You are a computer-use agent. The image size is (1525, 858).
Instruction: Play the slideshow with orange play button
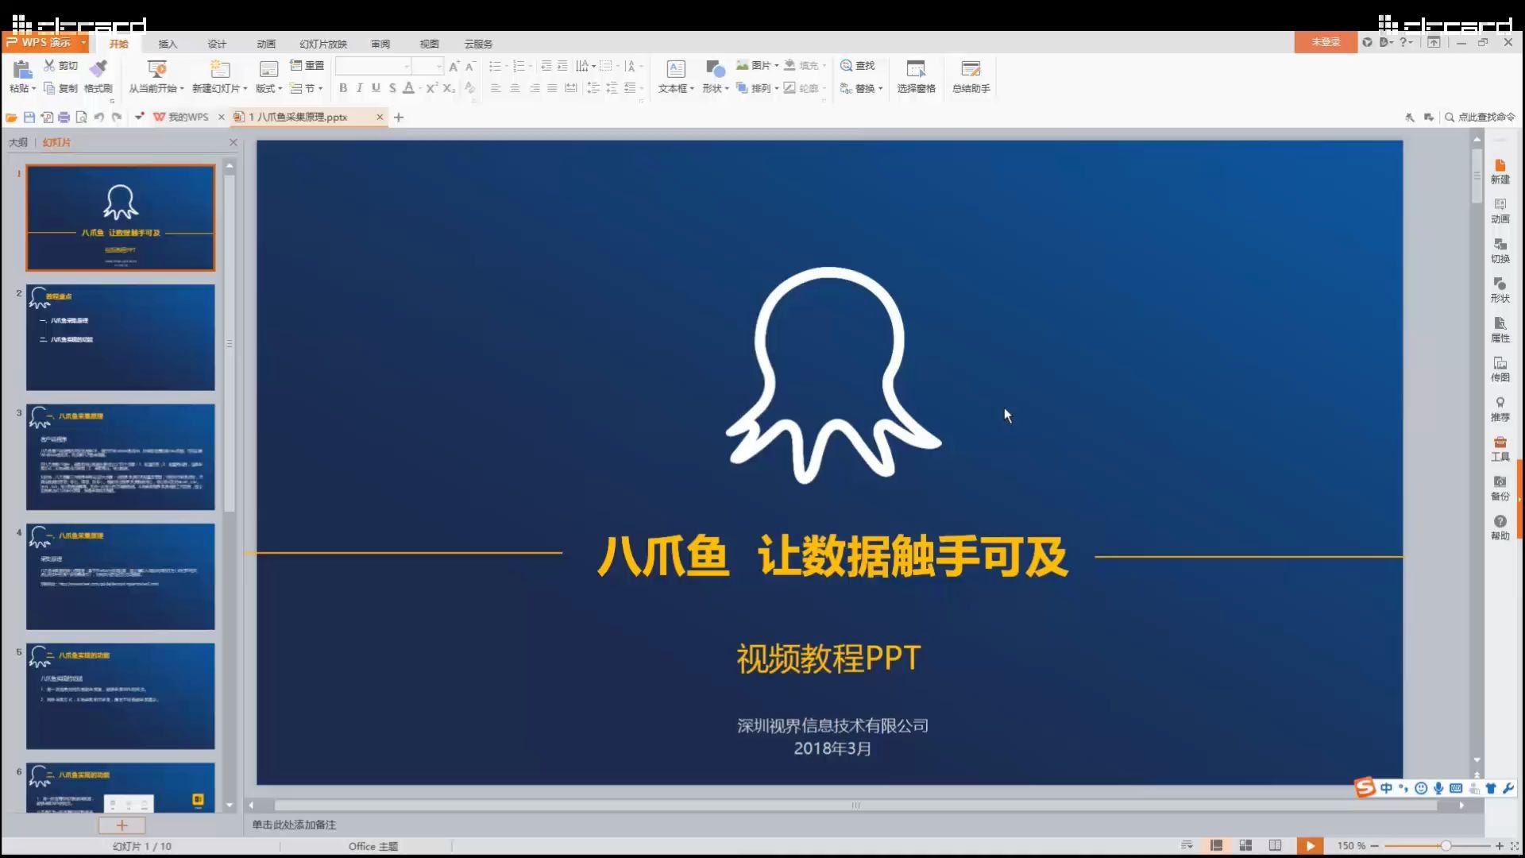point(1311,845)
